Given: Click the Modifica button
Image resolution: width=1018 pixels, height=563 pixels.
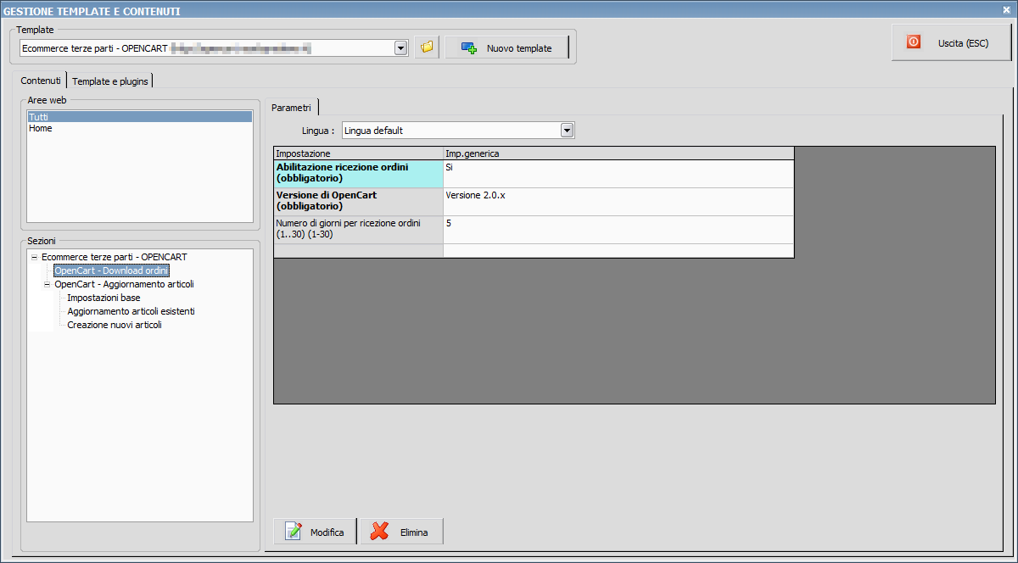Looking at the screenshot, I should click(x=315, y=532).
